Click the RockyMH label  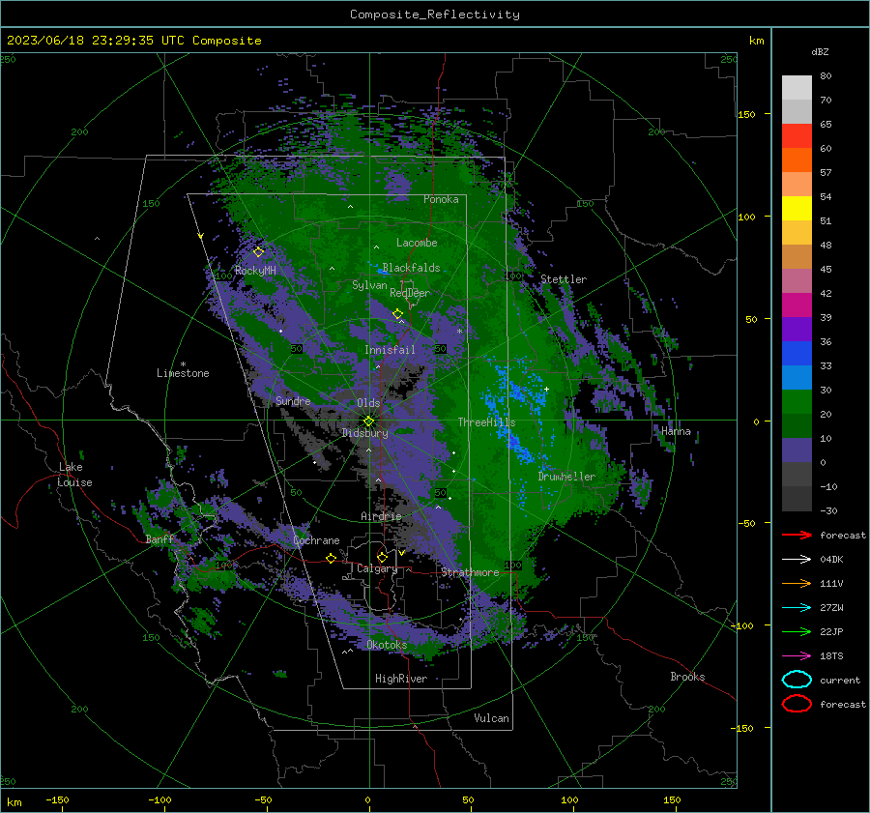(255, 271)
